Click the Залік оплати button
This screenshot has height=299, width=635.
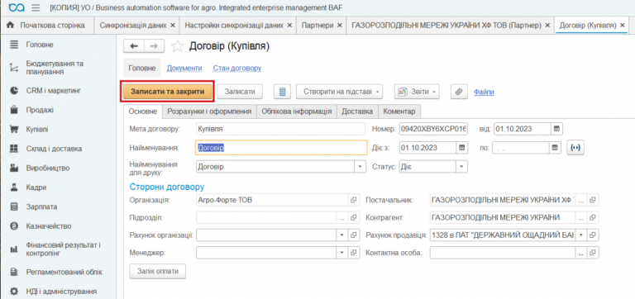(158, 272)
